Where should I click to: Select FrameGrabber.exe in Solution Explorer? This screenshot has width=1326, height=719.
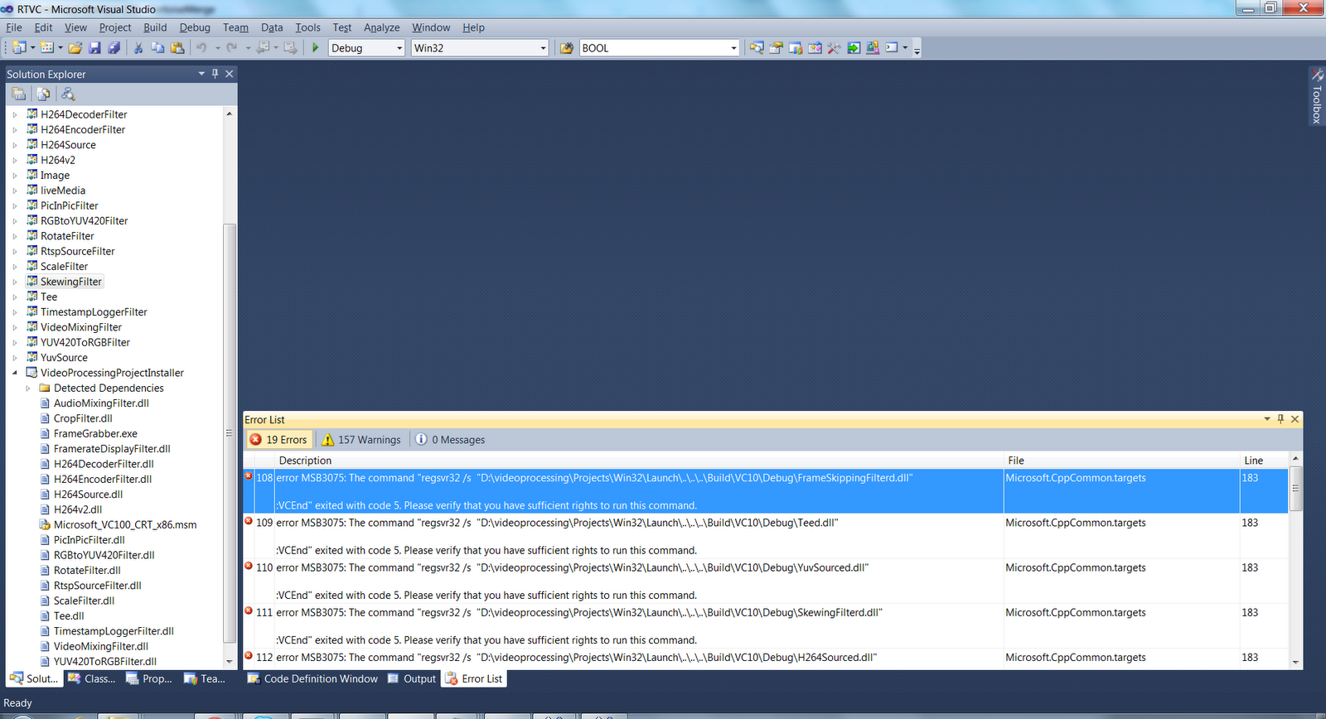click(89, 434)
